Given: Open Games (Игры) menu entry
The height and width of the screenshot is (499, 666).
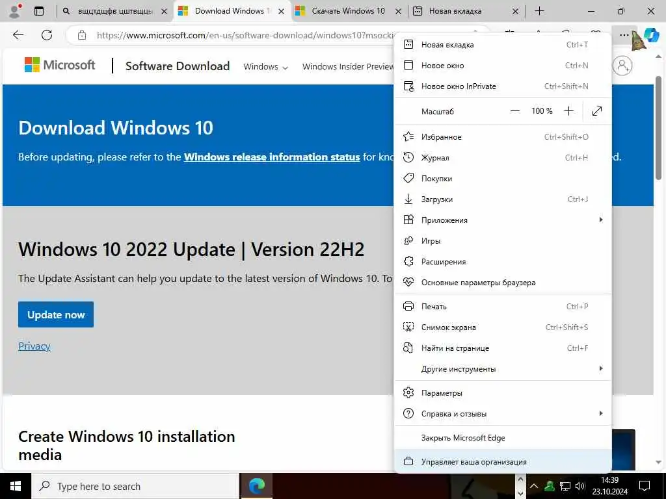Looking at the screenshot, I should (503, 240).
